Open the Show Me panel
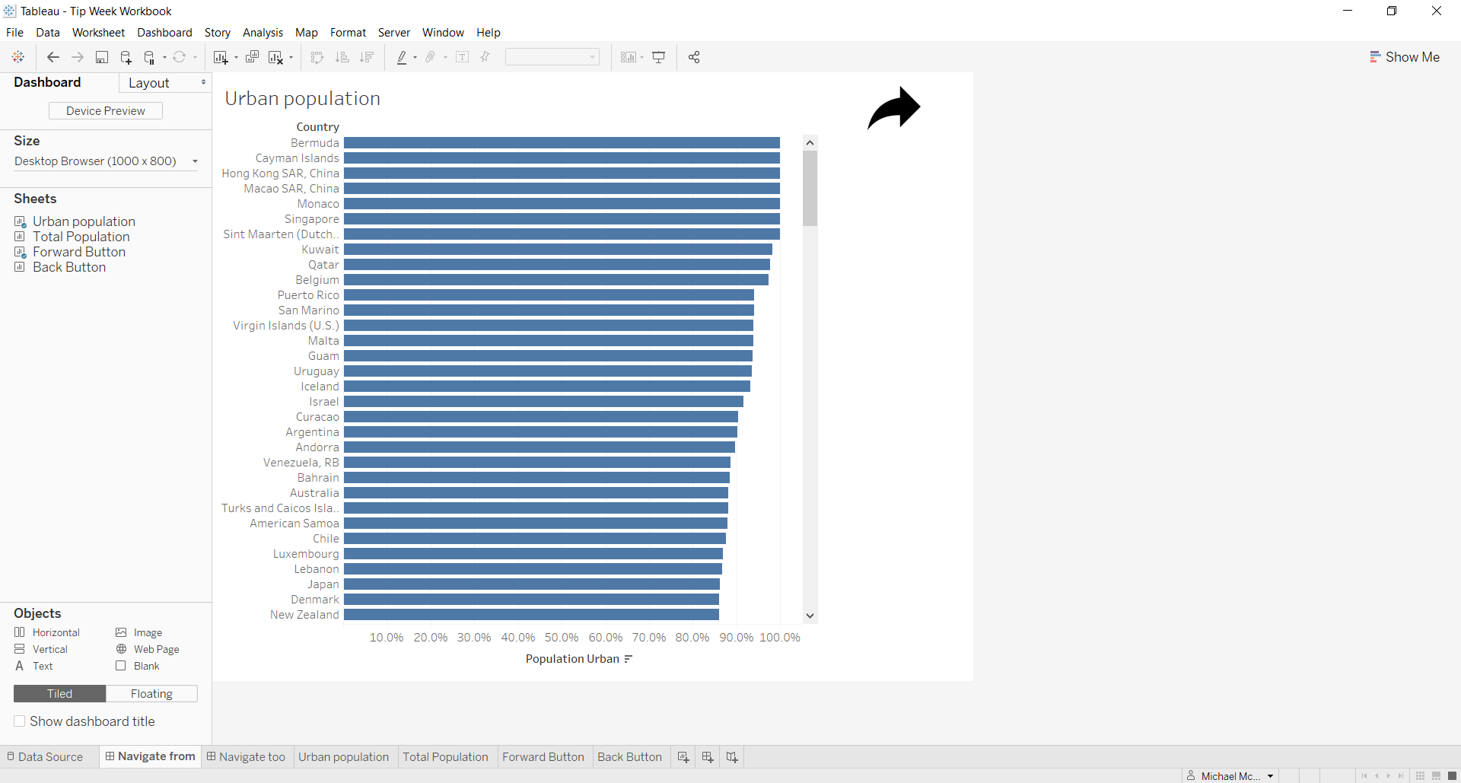 click(x=1405, y=57)
